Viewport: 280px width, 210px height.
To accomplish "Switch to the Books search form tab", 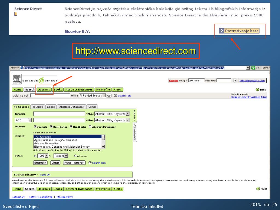I will click(51, 107).
